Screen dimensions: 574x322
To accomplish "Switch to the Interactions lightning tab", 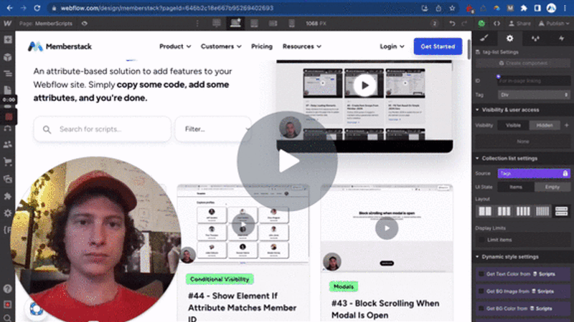I will point(561,39).
